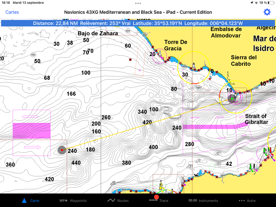Open the Autre tab

(247, 201)
